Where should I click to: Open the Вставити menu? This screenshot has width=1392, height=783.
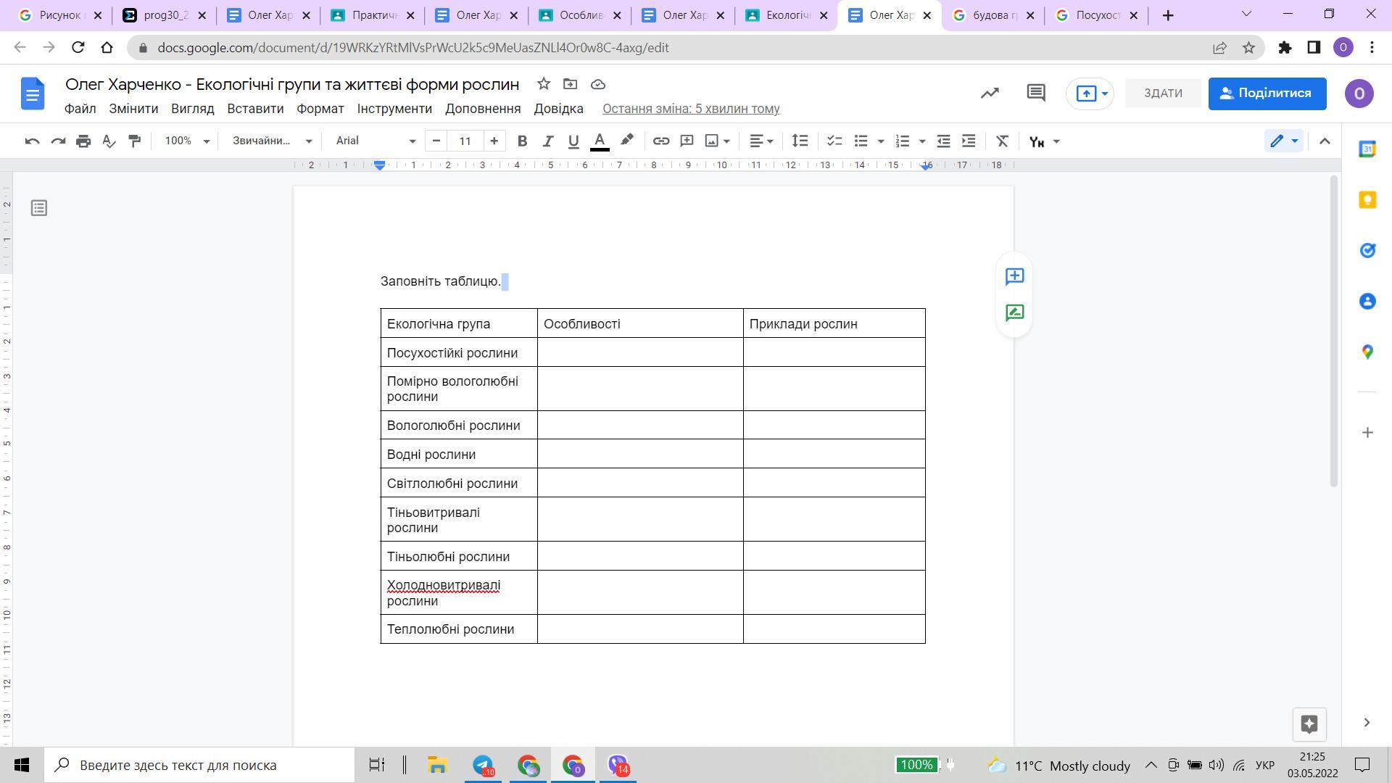255,109
